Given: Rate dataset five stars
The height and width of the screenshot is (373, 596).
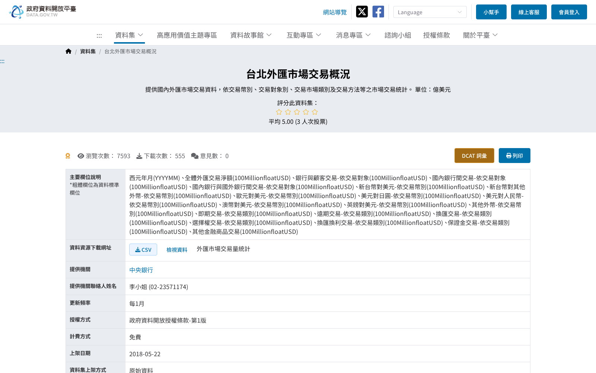Looking at the screenshot, I should click(x=315, y=112).
